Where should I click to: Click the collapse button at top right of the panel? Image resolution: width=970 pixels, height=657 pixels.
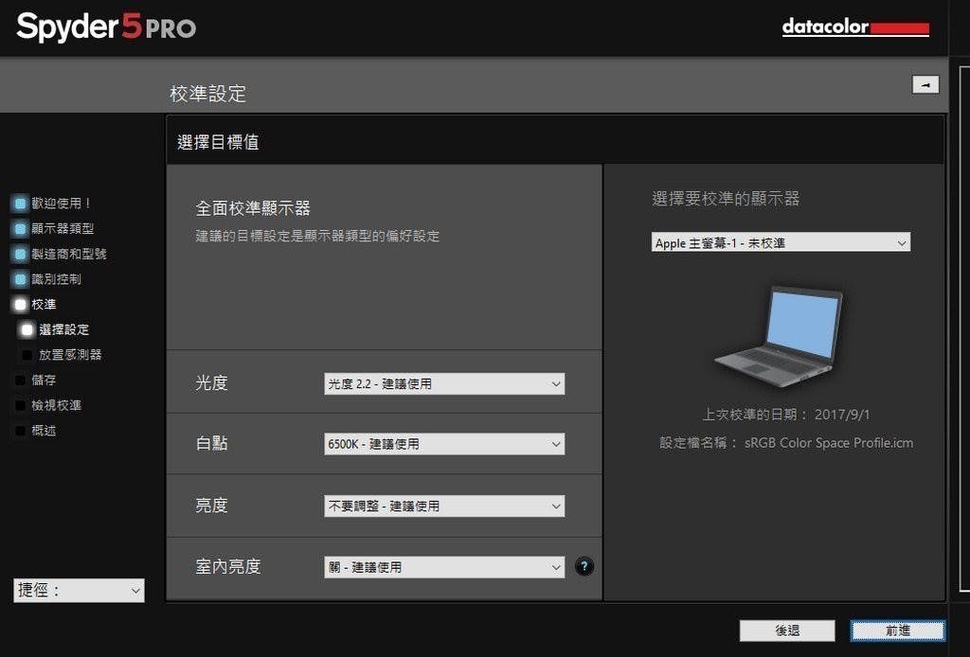pos(925,84)
